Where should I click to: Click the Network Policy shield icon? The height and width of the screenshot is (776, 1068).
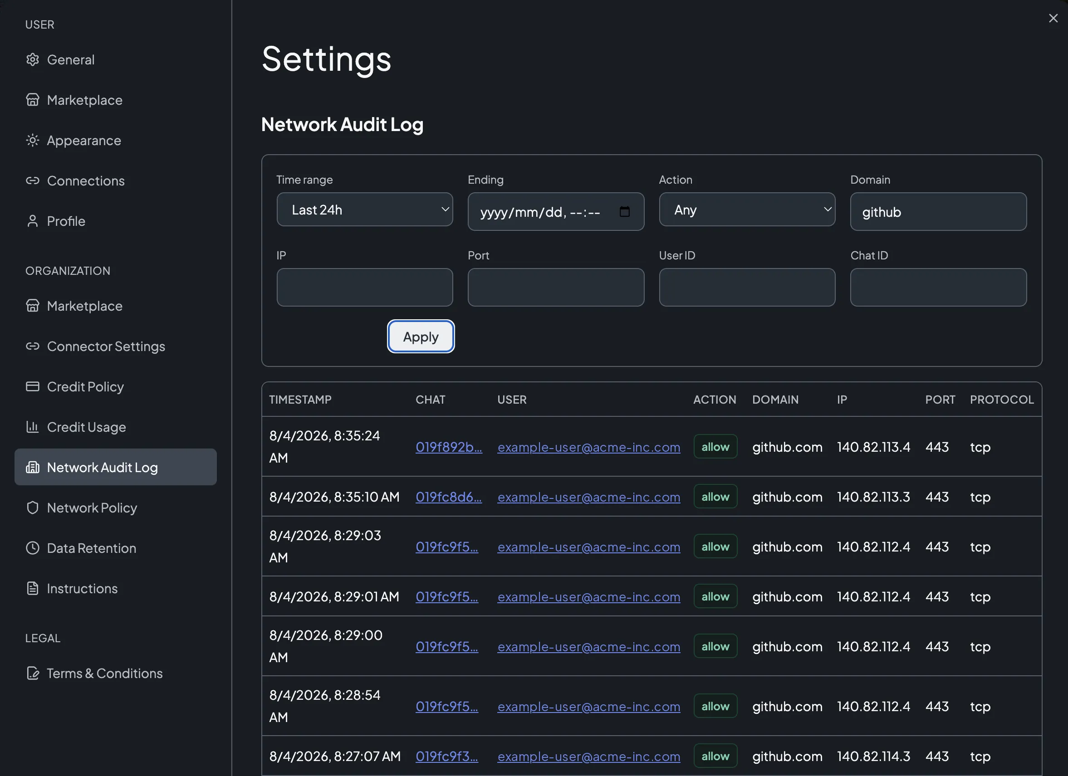tap(33, 508)
